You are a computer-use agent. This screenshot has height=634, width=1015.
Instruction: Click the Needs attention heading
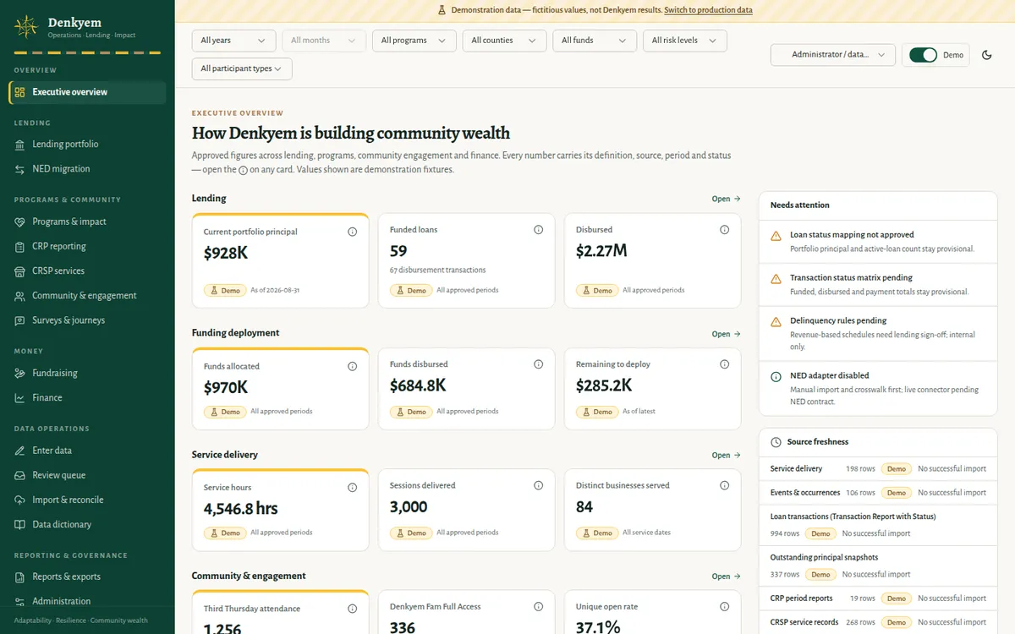coord(800,205)
